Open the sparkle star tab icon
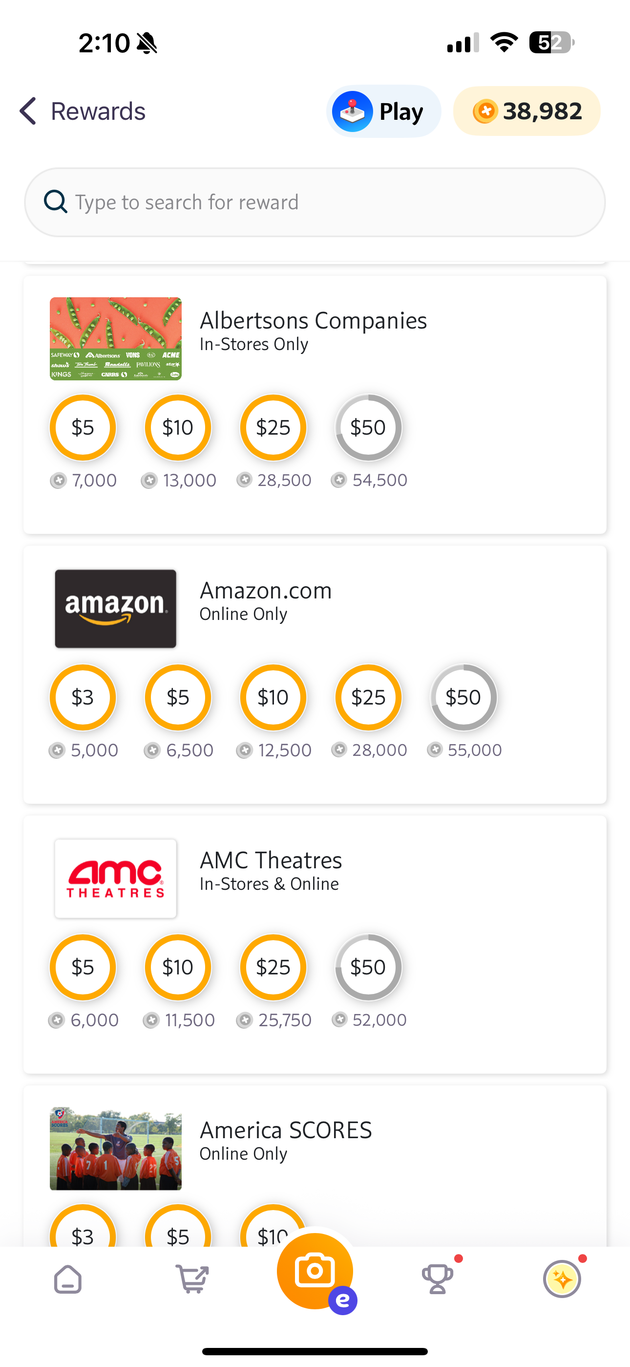Screen dimensions: 630x1367 pyautogui.click(x=562, y=1279)
